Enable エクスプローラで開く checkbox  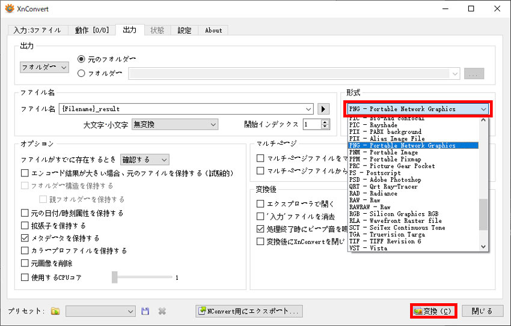(x=260, y=204)
